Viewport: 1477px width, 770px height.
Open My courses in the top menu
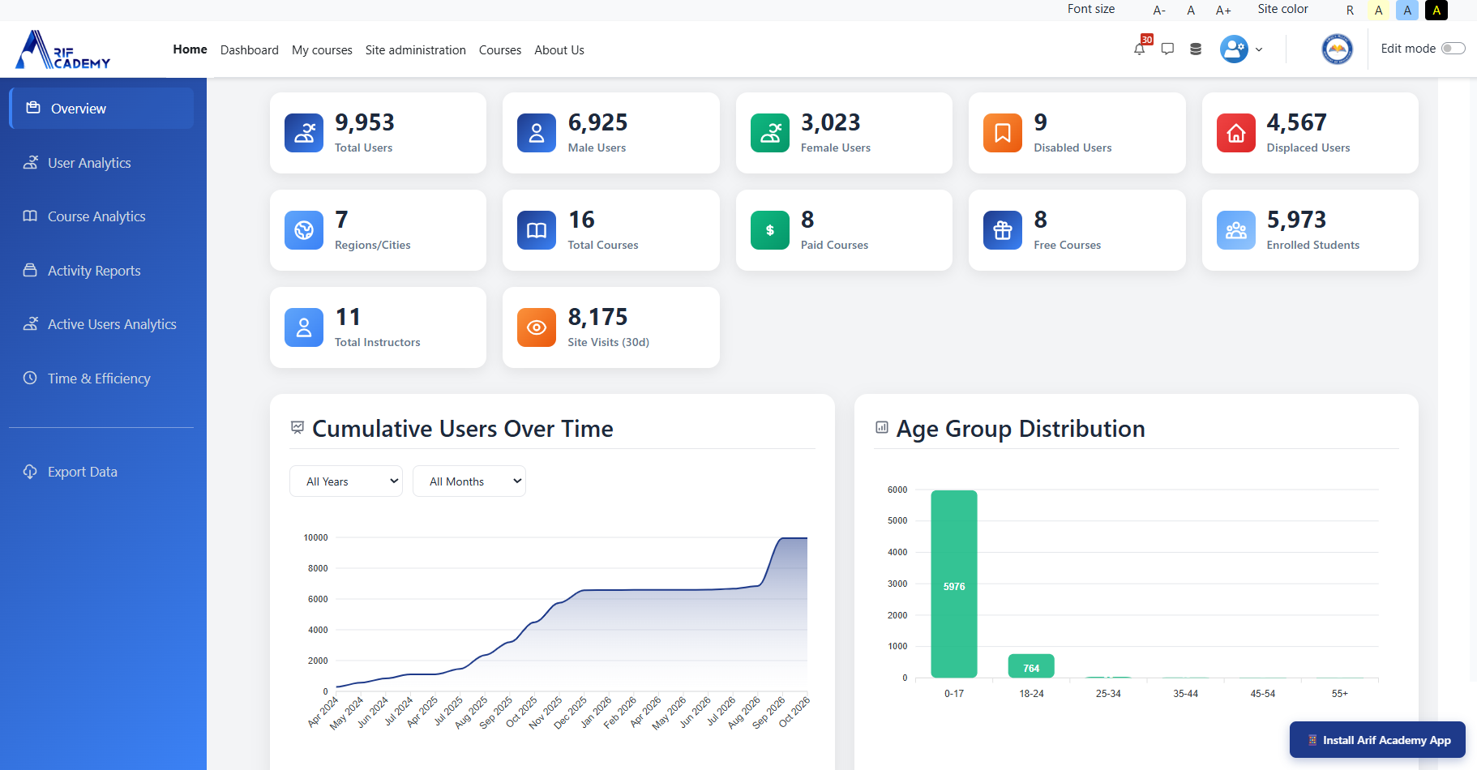pos(322,50)
